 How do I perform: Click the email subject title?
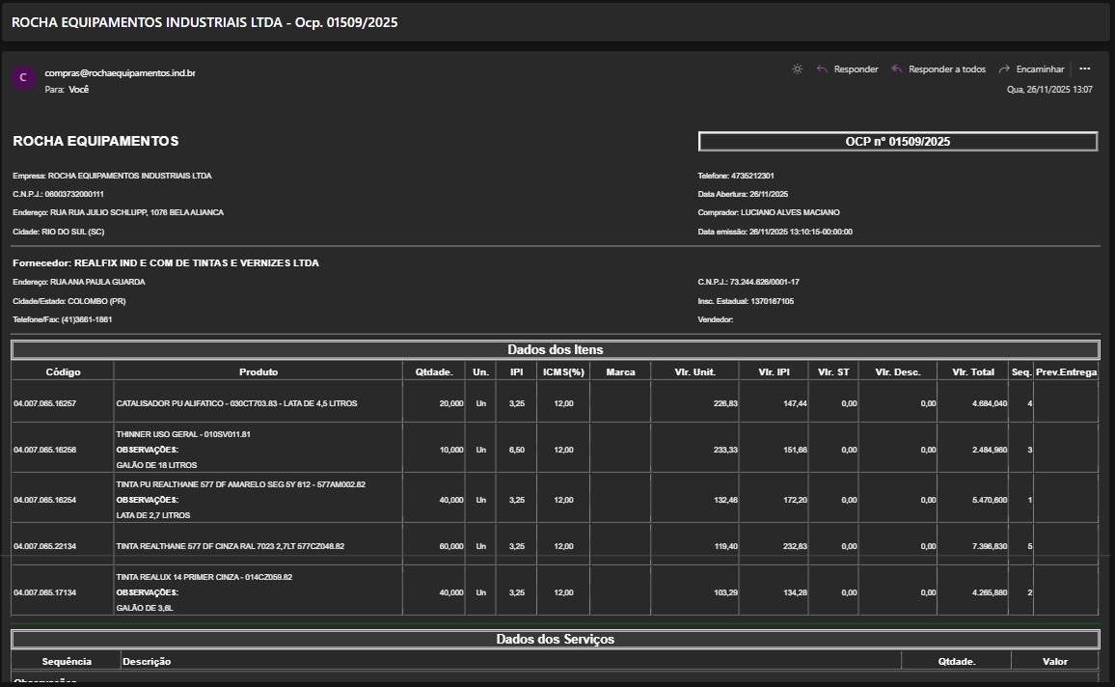(x=204, y=22)
